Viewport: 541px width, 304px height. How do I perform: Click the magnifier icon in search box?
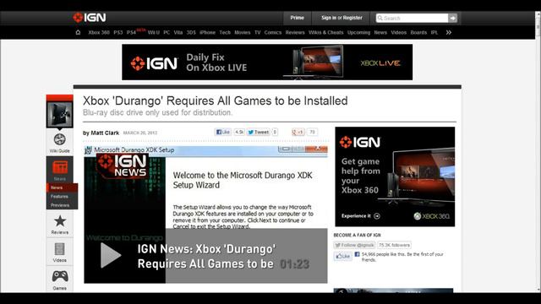pyautogui.click(x=380, y=18)
